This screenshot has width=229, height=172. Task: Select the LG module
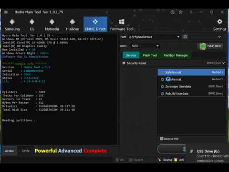(32, 25)
